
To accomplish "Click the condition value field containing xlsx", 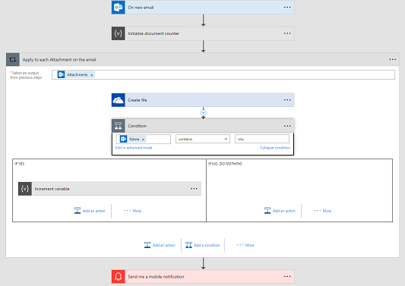I will [262, 139].
